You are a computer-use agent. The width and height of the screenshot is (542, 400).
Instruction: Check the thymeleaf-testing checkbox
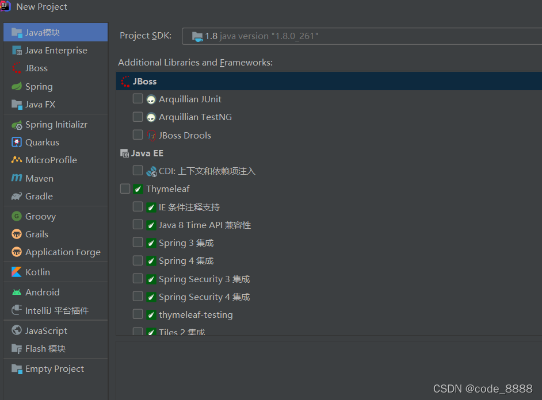tap(138, 314)
